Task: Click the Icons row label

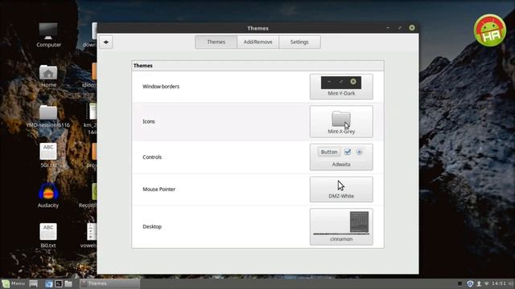Action: 148,121
